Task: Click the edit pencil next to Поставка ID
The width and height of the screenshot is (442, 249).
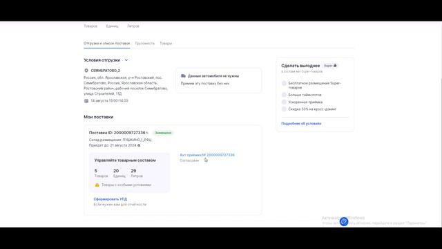Action: tap(147, 133)
